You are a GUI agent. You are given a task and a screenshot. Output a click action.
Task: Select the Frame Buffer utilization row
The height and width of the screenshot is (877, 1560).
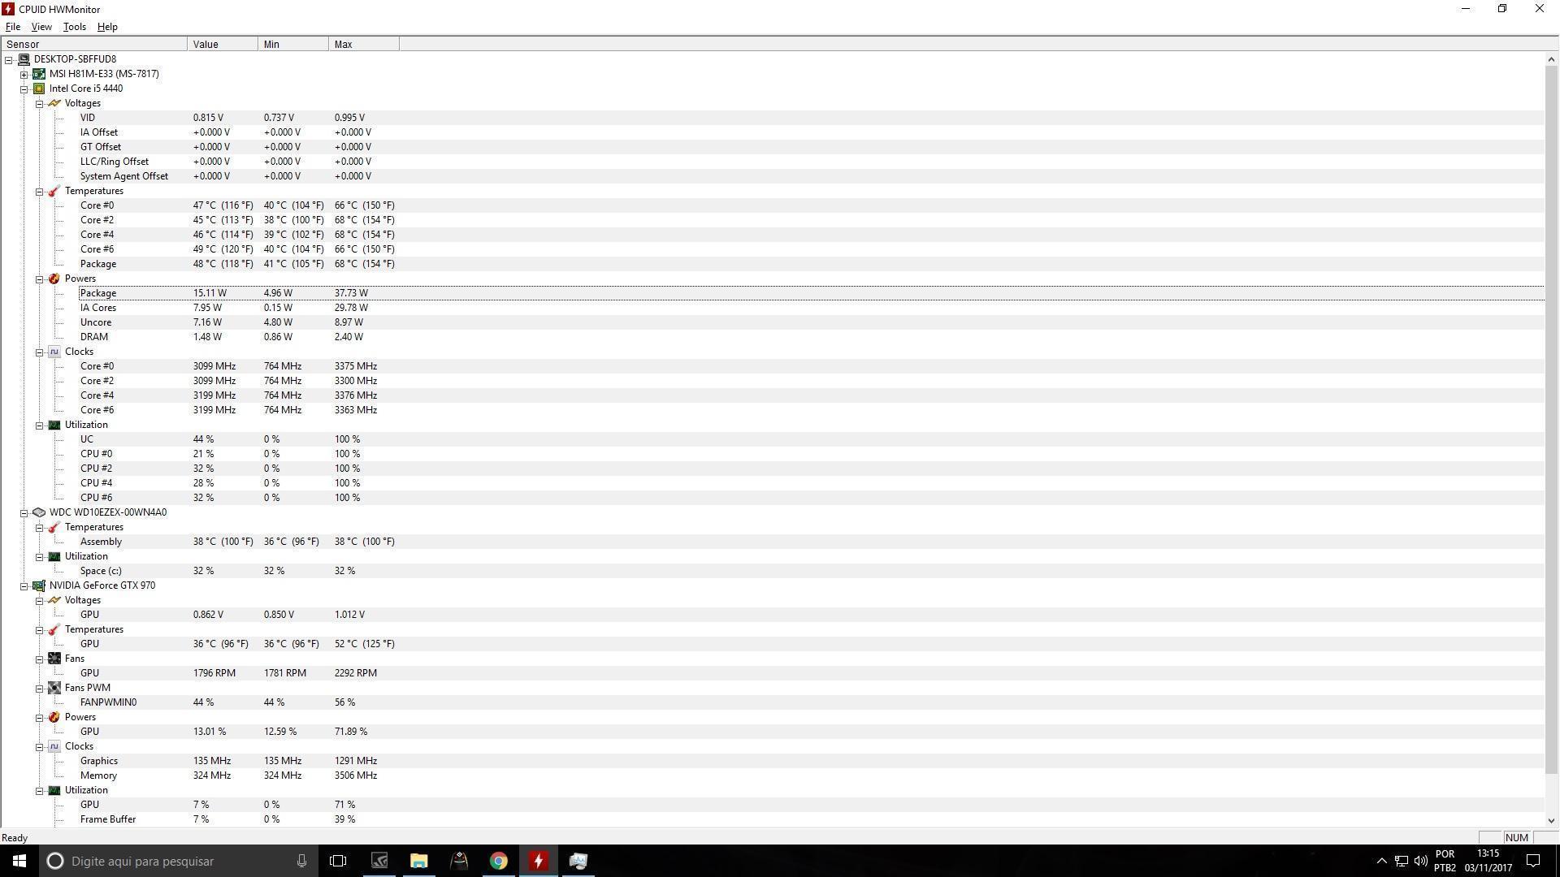[811, 819]
